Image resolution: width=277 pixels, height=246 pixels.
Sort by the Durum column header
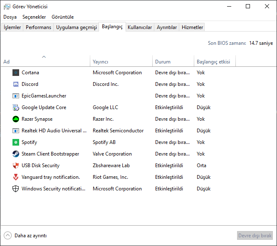173,61
